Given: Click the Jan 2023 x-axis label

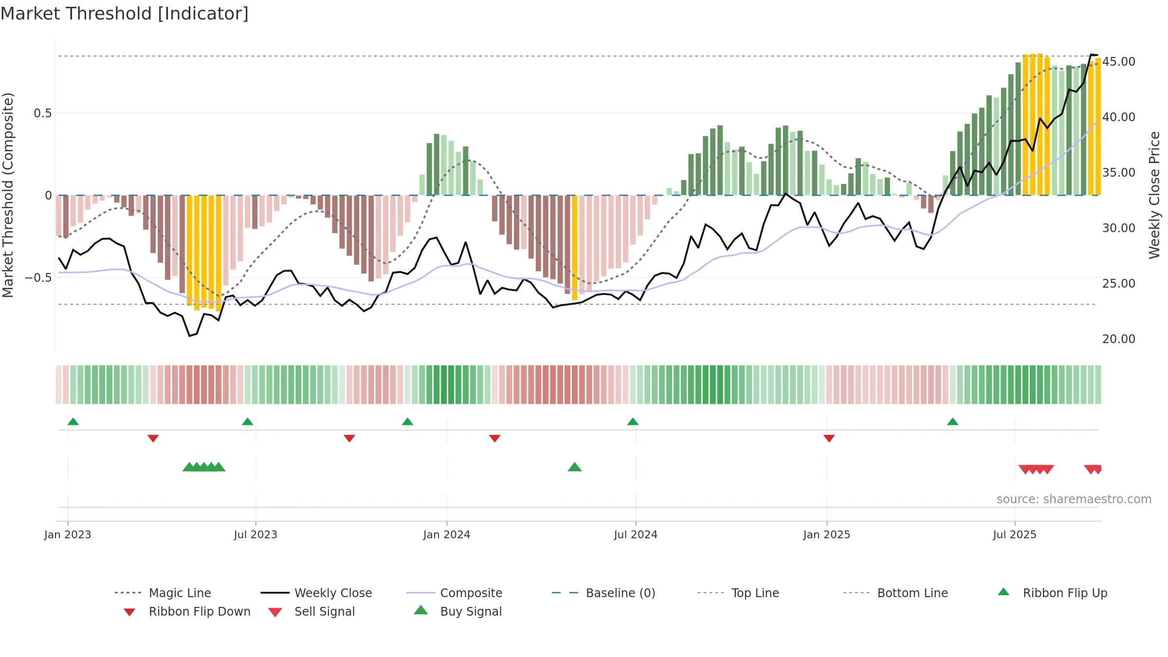Looking at the screenshot, I should (x=68, y=534).
